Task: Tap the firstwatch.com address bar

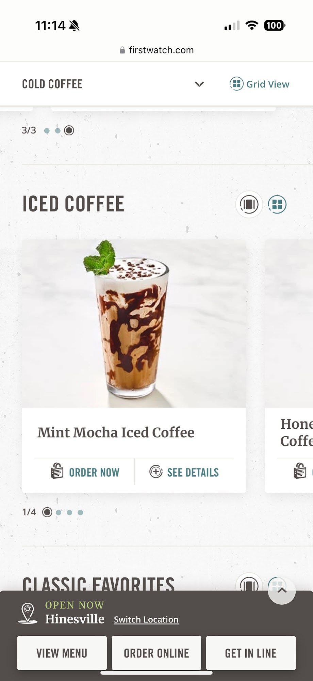Action: point(156,50)
